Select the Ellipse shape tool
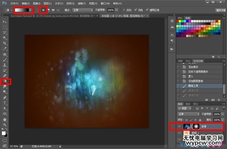The height and width of the screenshot is (149, 227). click(x=5, y=114)
